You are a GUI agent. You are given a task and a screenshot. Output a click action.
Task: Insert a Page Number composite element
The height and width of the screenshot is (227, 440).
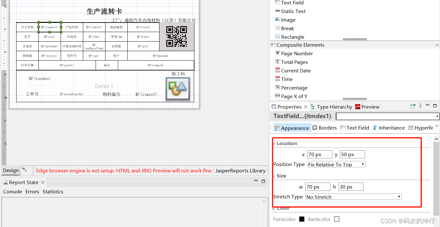pyautogui.click(x=296, y=53)
